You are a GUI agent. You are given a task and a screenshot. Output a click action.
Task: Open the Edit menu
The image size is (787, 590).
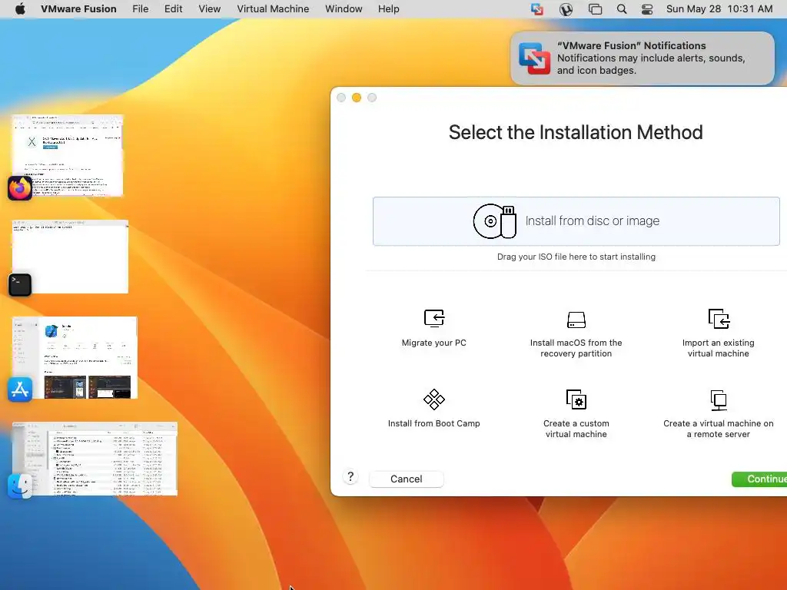tap(173, 9)
